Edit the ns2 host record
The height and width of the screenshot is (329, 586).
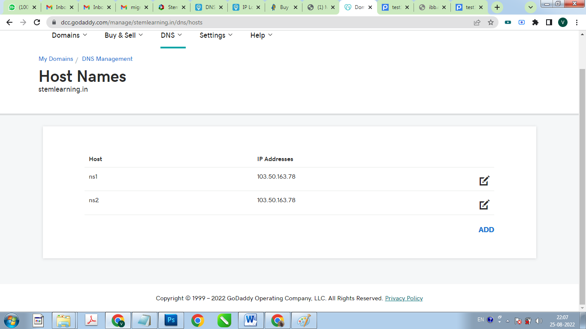484,205
